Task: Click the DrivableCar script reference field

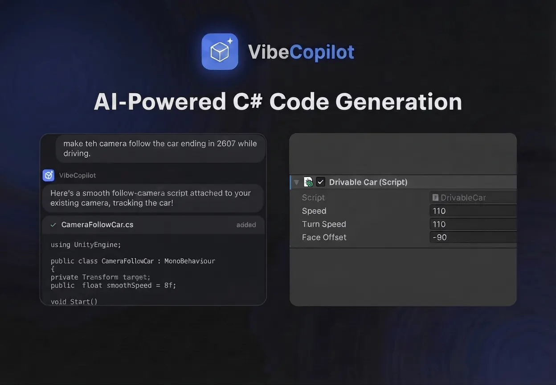Action: [x=473, y=198]
